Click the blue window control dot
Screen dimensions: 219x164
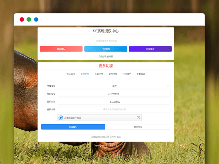[x=36, y=19]
